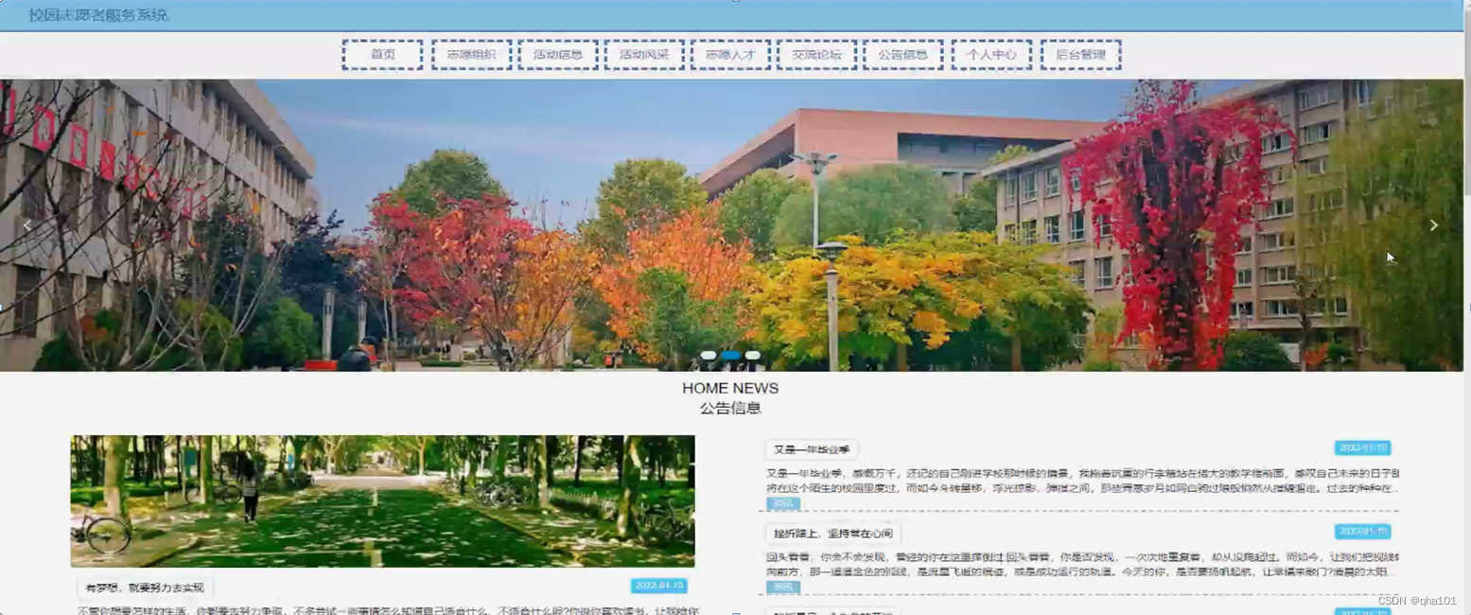Advance carousel with the right arrow
Viewport: 1471px width, 615px height.
(1433, 225)
